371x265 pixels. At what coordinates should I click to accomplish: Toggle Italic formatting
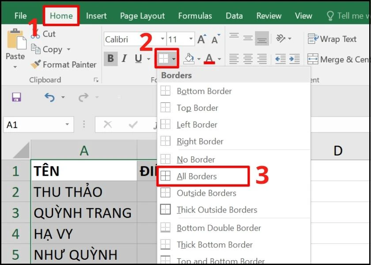pos(124,58)
